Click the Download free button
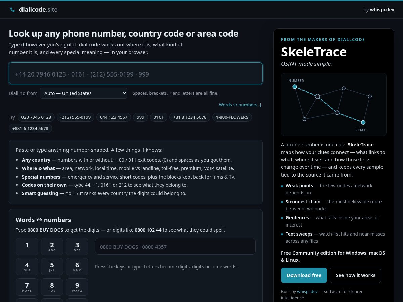403x302 pixels. (304, 275)
